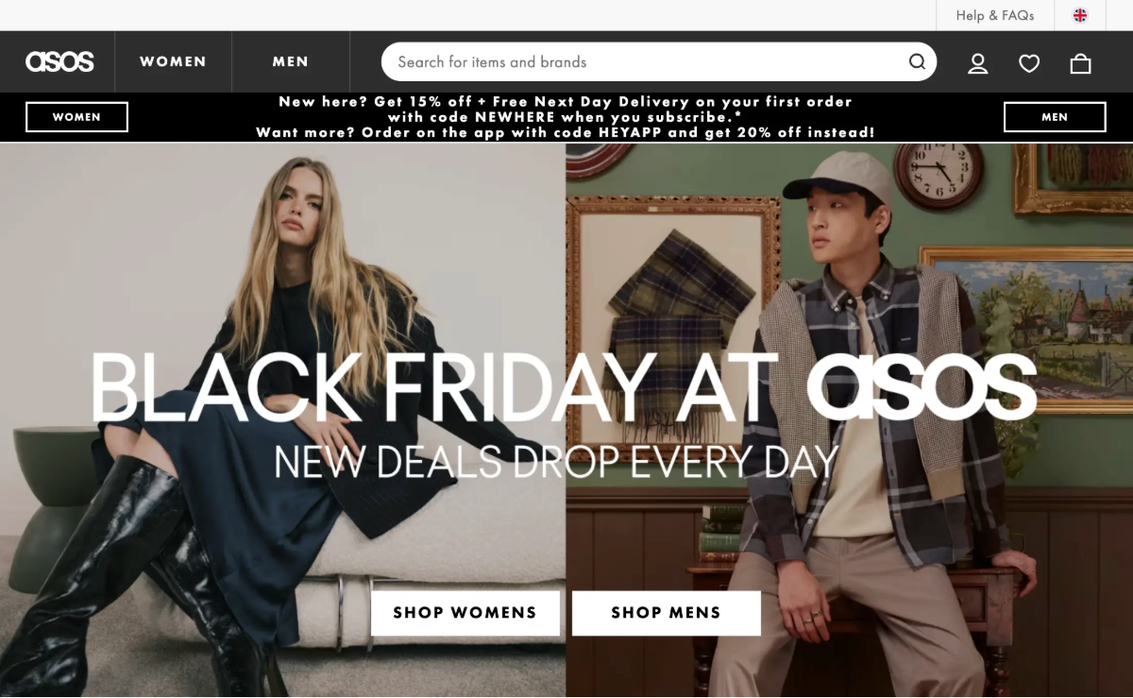Viewport: 1133px width, 698px height.
Task: Open the NEWHERE 15% off promo text
Action: [x=566, y=110]
